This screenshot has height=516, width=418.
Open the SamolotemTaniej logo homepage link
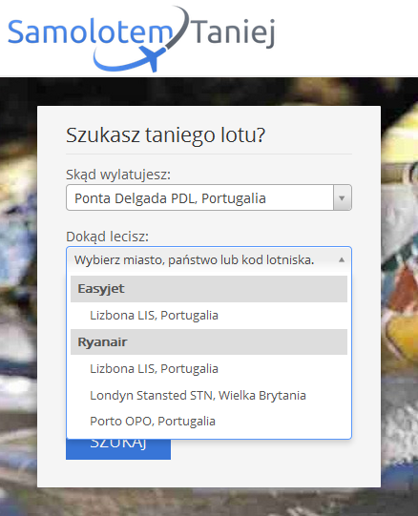click(x=141, y=39)
